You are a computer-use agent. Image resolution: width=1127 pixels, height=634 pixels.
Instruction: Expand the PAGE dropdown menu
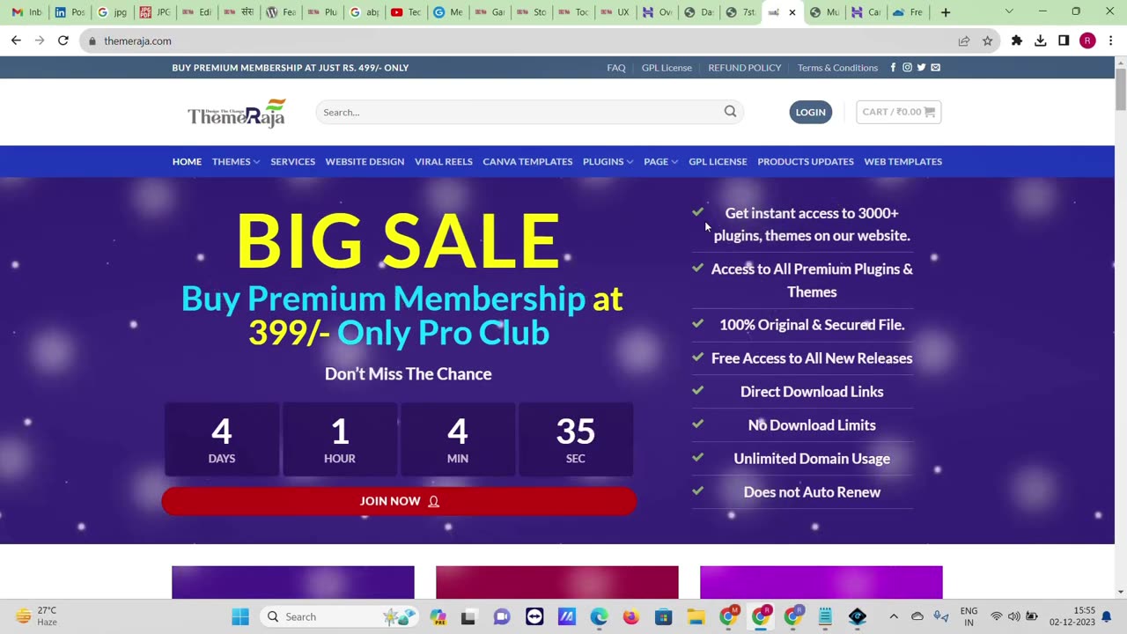661,161
